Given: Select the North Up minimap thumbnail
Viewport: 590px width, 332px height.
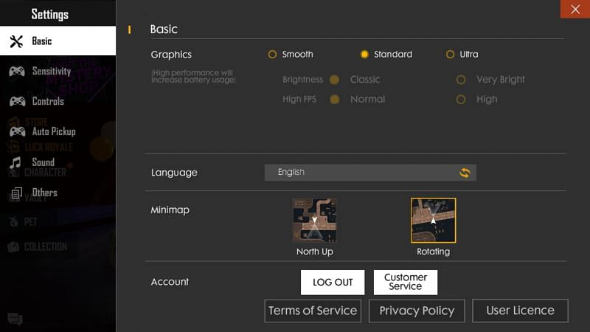Looking at the screenshot, I should (x=315, y=220).
